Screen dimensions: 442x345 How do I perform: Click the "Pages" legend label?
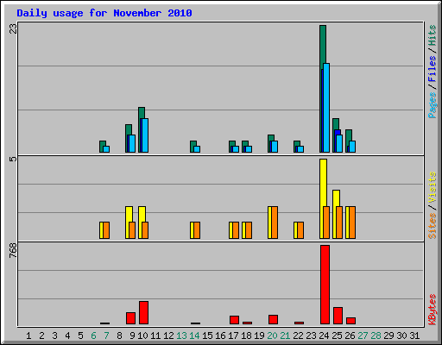[x=432, y=105]
